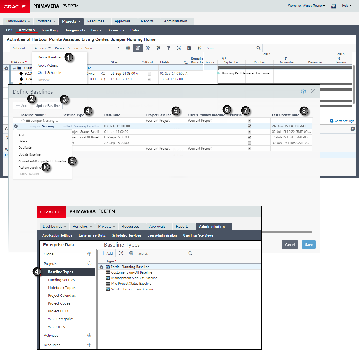Collapse the Juniper Nursing baseline folder row
This screenshot has width=359, height=351.
pyautogui.click(x=23, y=121)
